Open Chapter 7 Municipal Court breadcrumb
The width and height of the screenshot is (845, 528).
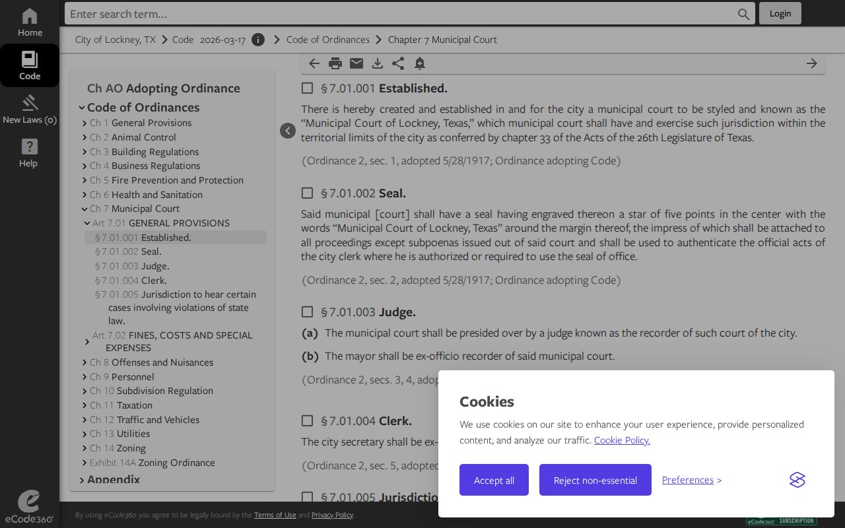442,40
